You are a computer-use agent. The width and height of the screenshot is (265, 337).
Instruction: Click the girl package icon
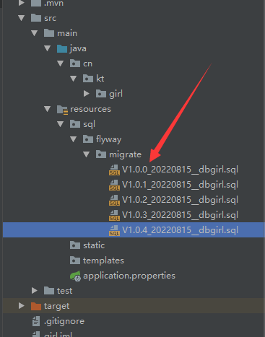click(101, 94)
